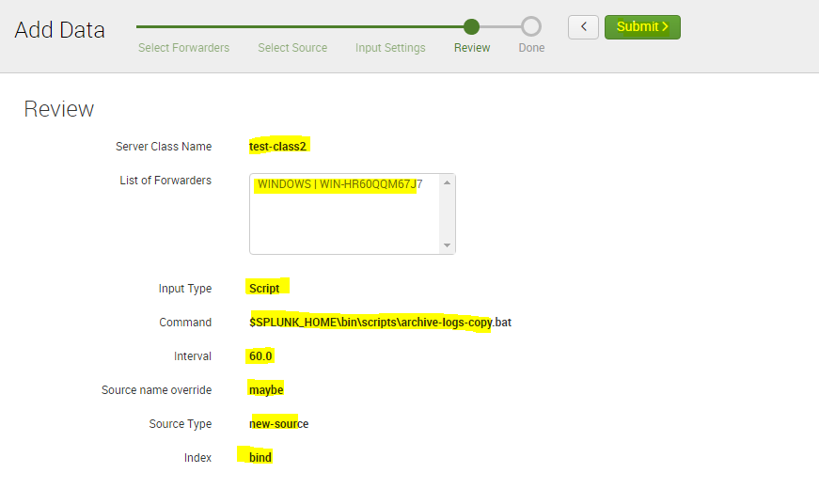Click the Index label
The height and width of the screenshot is (489, 819).
198,458
